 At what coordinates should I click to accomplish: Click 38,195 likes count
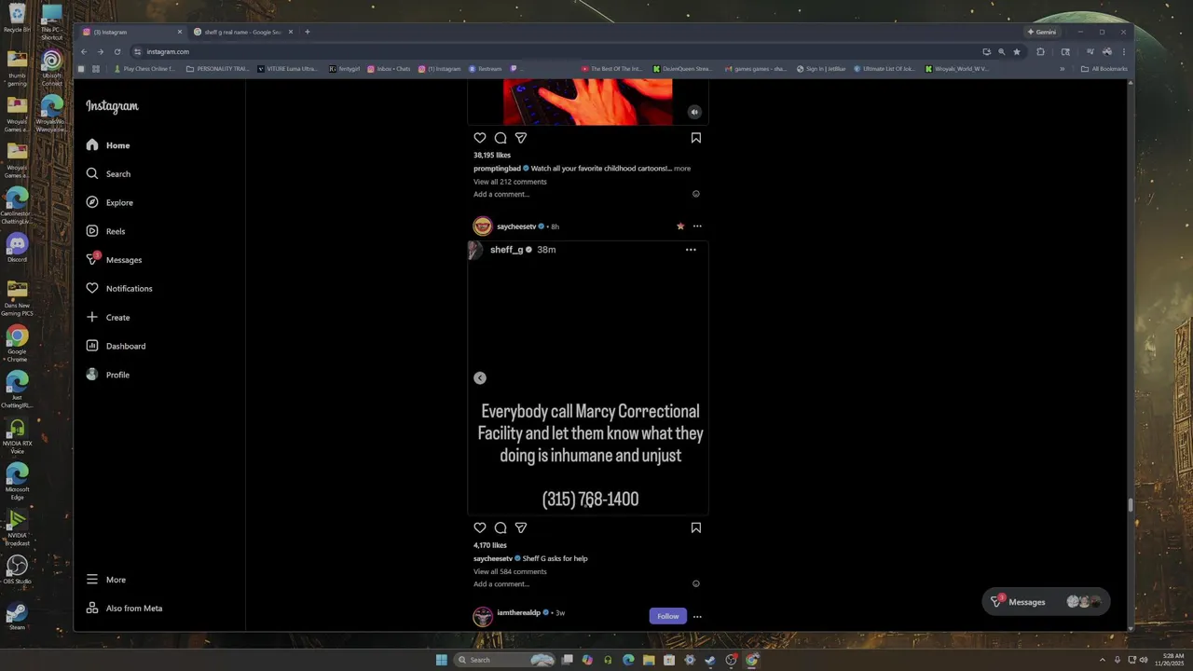pyautogui.click(x=492, y=156)
